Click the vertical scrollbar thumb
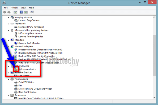158x105 pixels. click(x=154, y=55)
